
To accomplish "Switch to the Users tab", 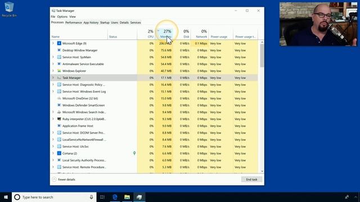I will pyautogui.click(x=114, y=22).
